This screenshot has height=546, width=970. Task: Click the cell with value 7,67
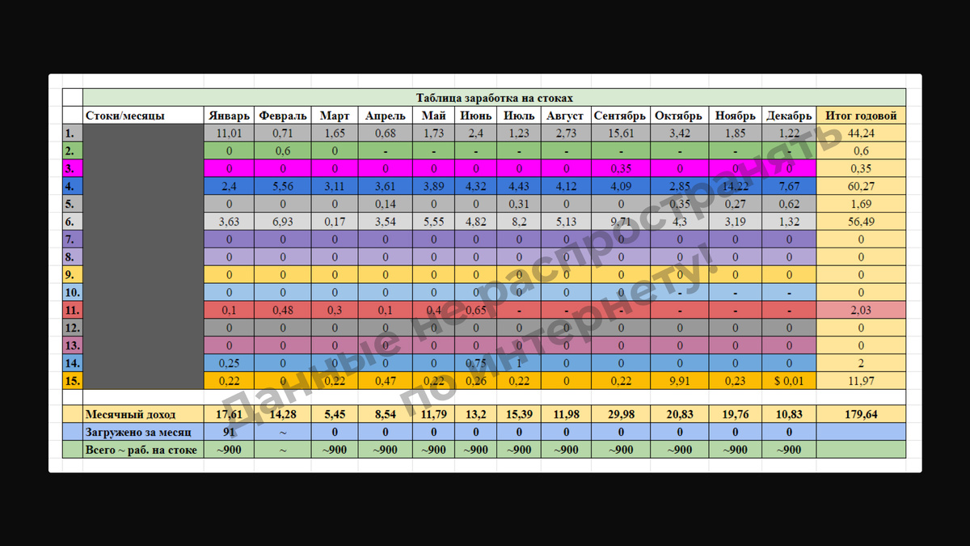pyautogui.click(x=789, y=186)
